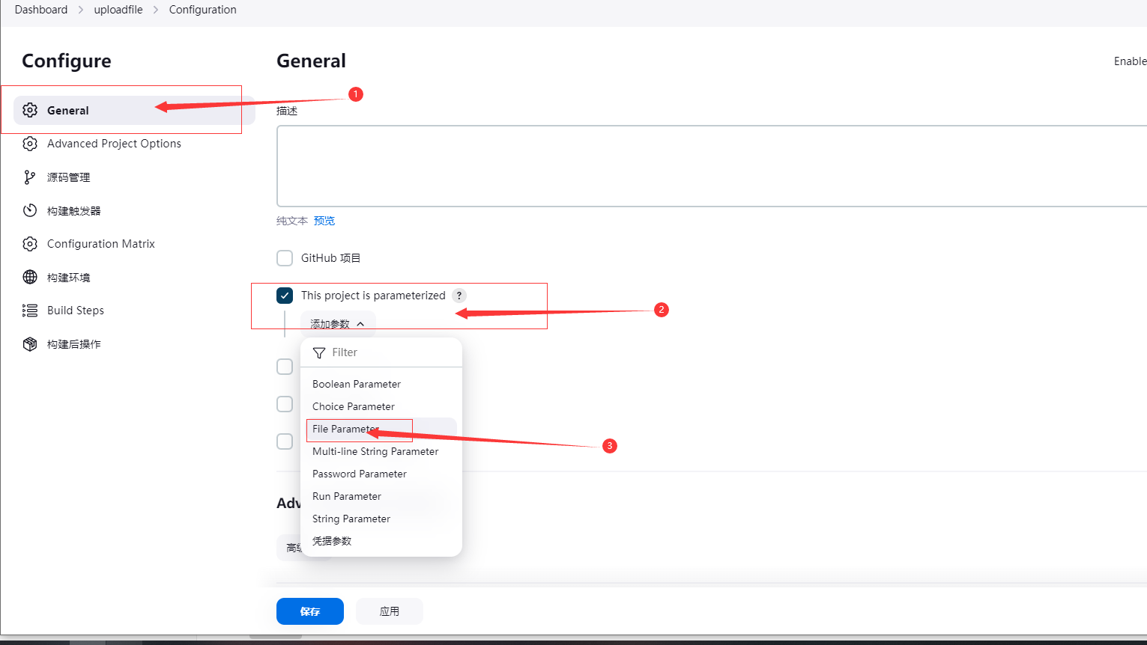The width and height of the screenshot is (1147, 645).
Task: Click the General gear icon in sidebar
Action: pos(30,110)
